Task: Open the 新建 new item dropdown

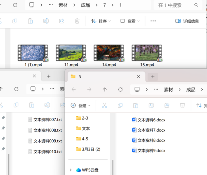Action: click(80, 105)
